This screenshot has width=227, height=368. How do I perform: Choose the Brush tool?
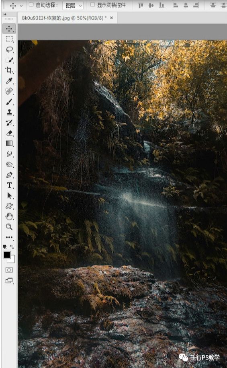(9, 102)
